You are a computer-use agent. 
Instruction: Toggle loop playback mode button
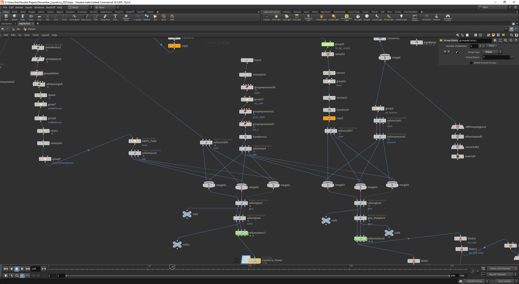coord(17,275)
